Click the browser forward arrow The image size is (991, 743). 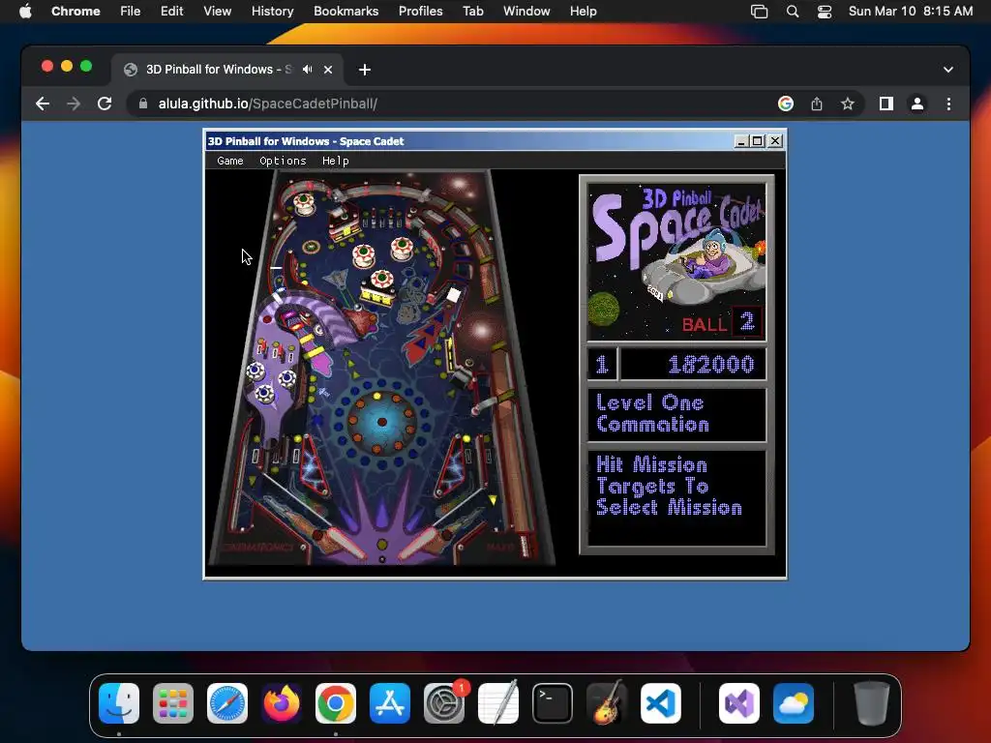74,104
